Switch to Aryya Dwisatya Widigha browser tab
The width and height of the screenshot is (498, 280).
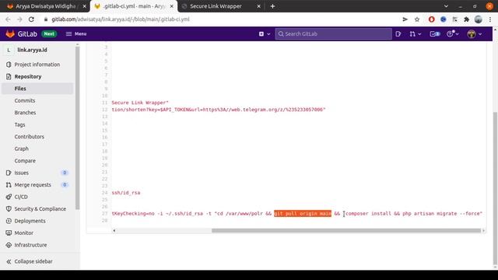coord(46,6)
